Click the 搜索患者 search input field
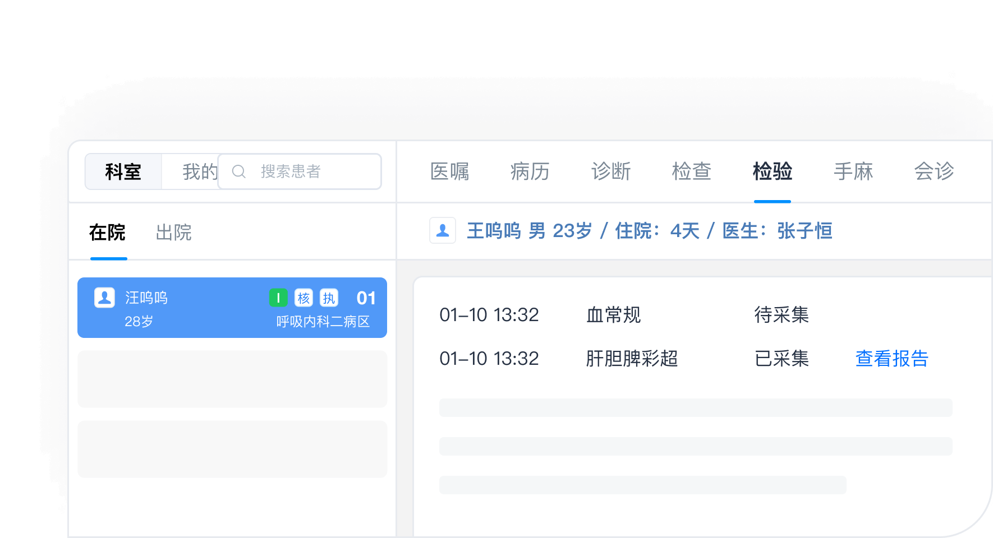Viewport: 993px width, 538px height. click(297, 171)
